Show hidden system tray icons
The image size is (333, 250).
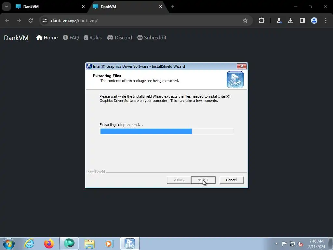coord(276,244)
